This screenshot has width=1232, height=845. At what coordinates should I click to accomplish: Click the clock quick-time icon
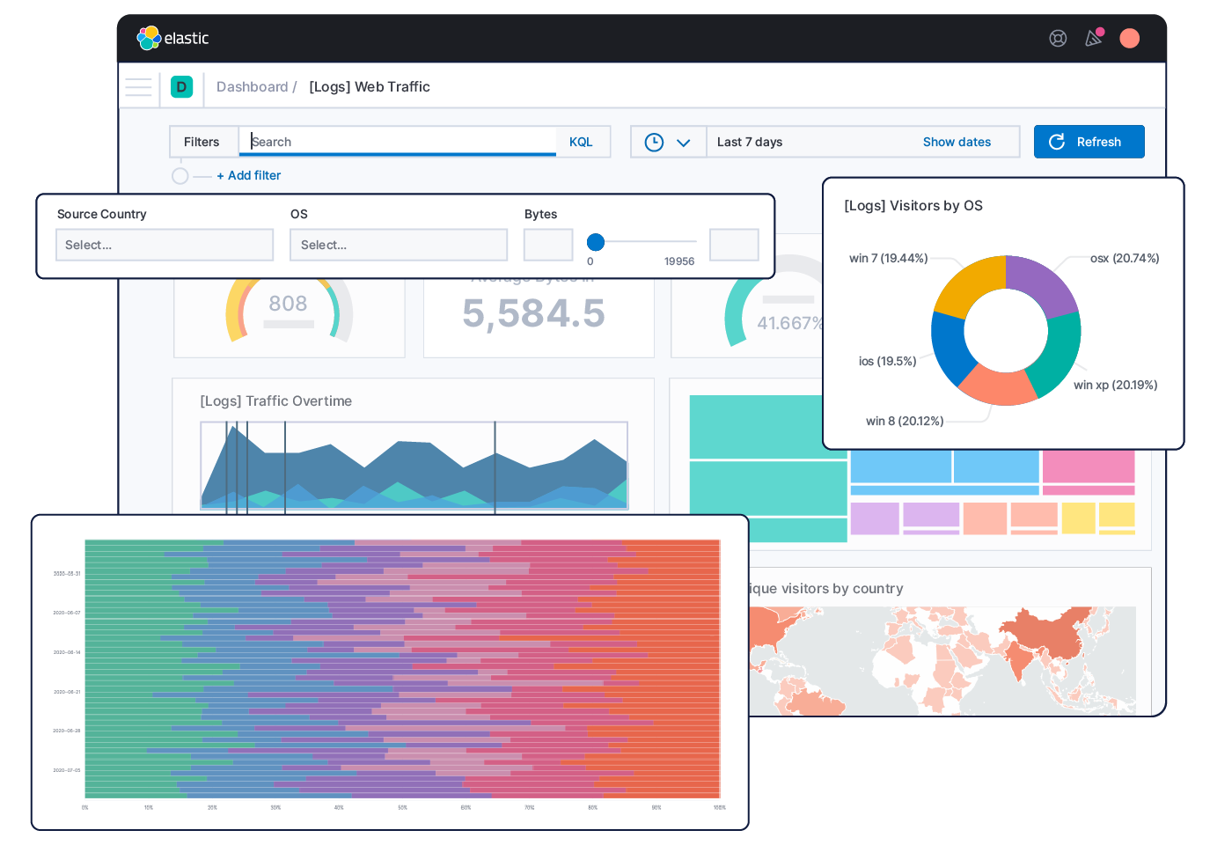tap(654, 142)
